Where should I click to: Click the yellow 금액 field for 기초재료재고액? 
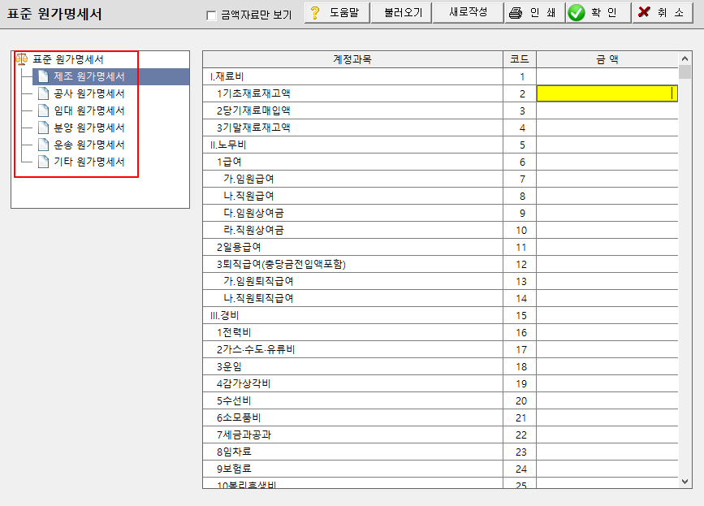(607, 93)
